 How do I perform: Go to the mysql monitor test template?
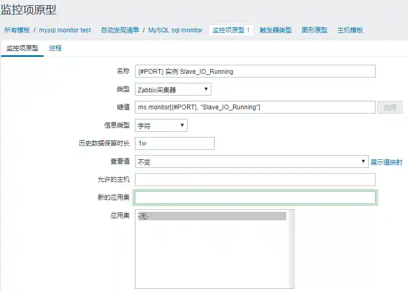[x=65, y=30]
